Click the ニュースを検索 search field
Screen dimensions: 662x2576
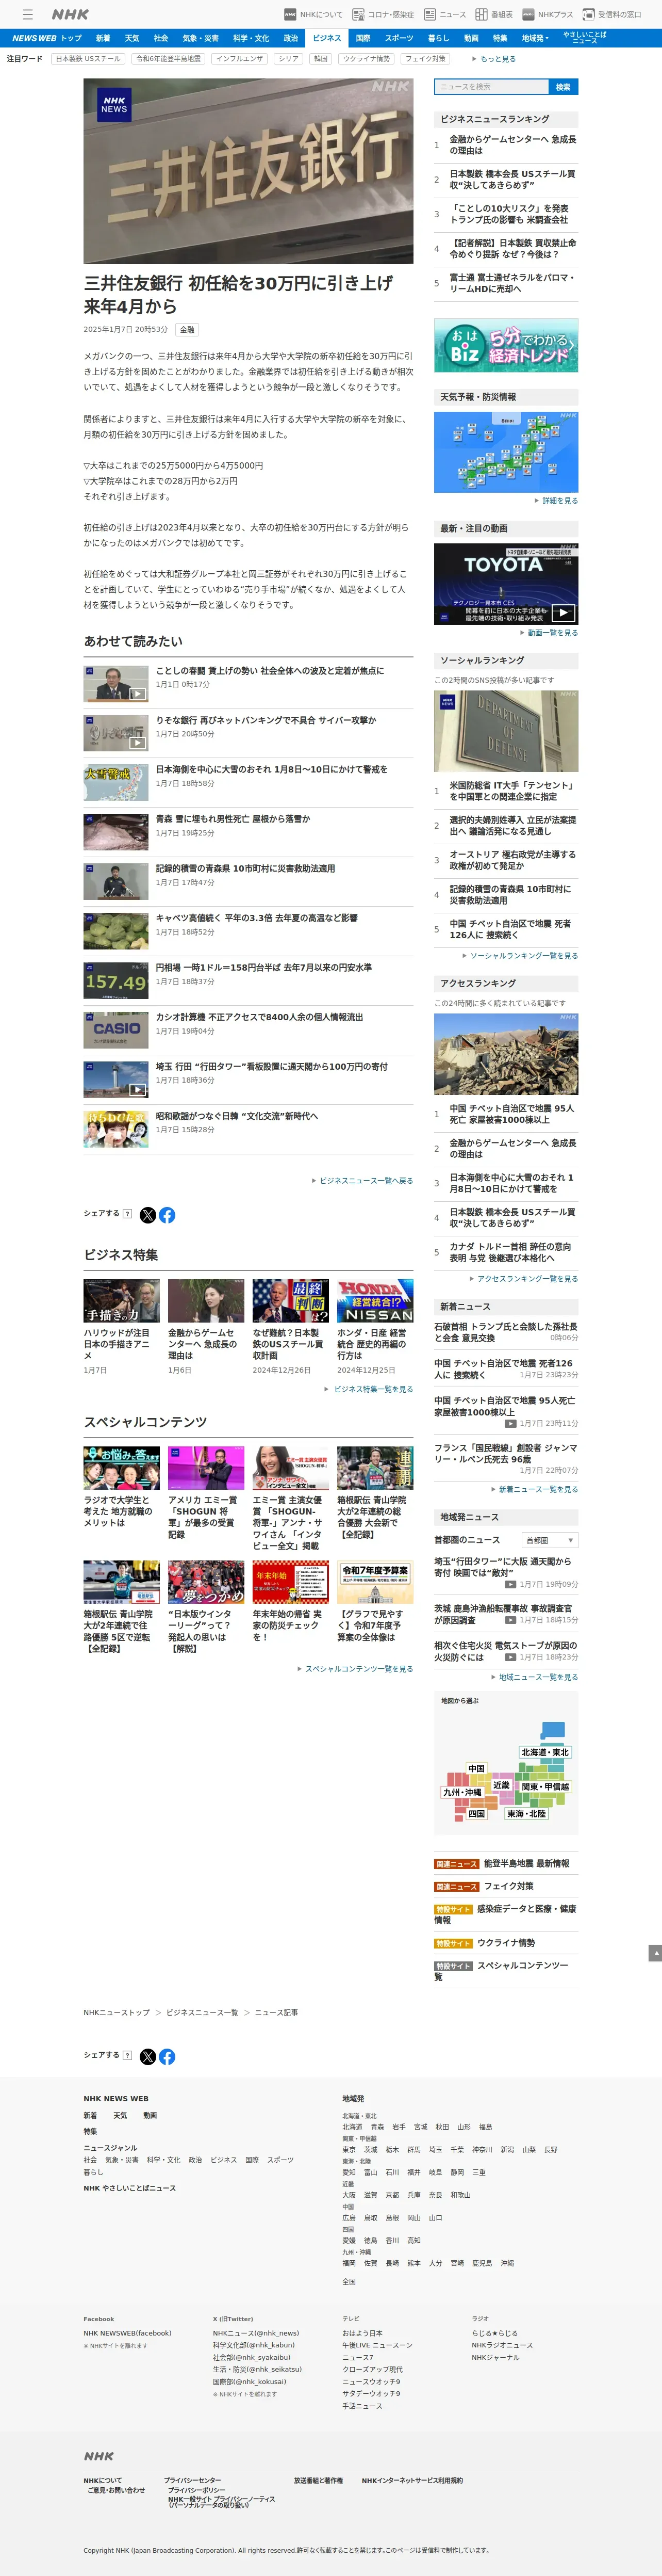490,87
